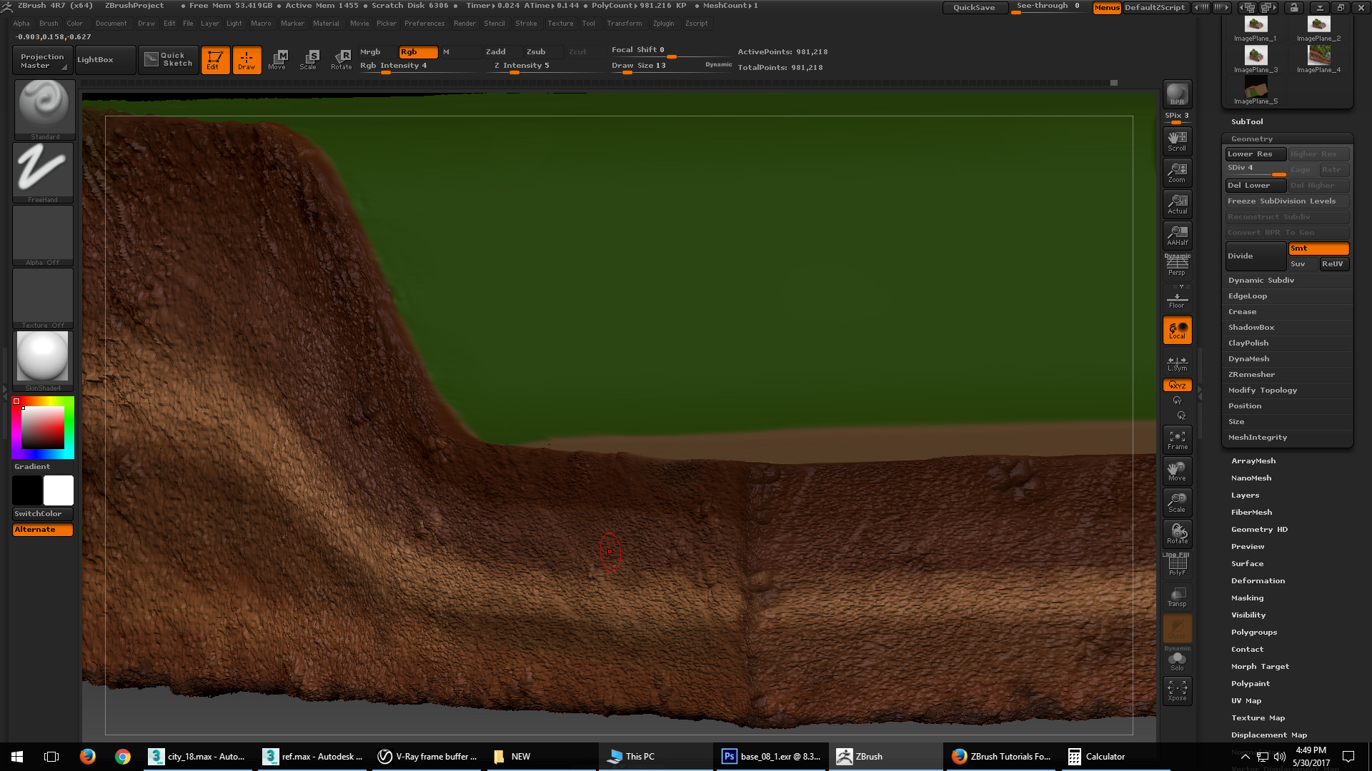This screenshot has height=771, width=1372.
Task: Click the AAHalf icon
Action: (1177, 235)
